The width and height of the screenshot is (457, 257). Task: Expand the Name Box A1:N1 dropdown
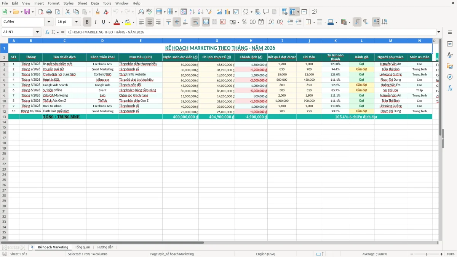(37, 32)
